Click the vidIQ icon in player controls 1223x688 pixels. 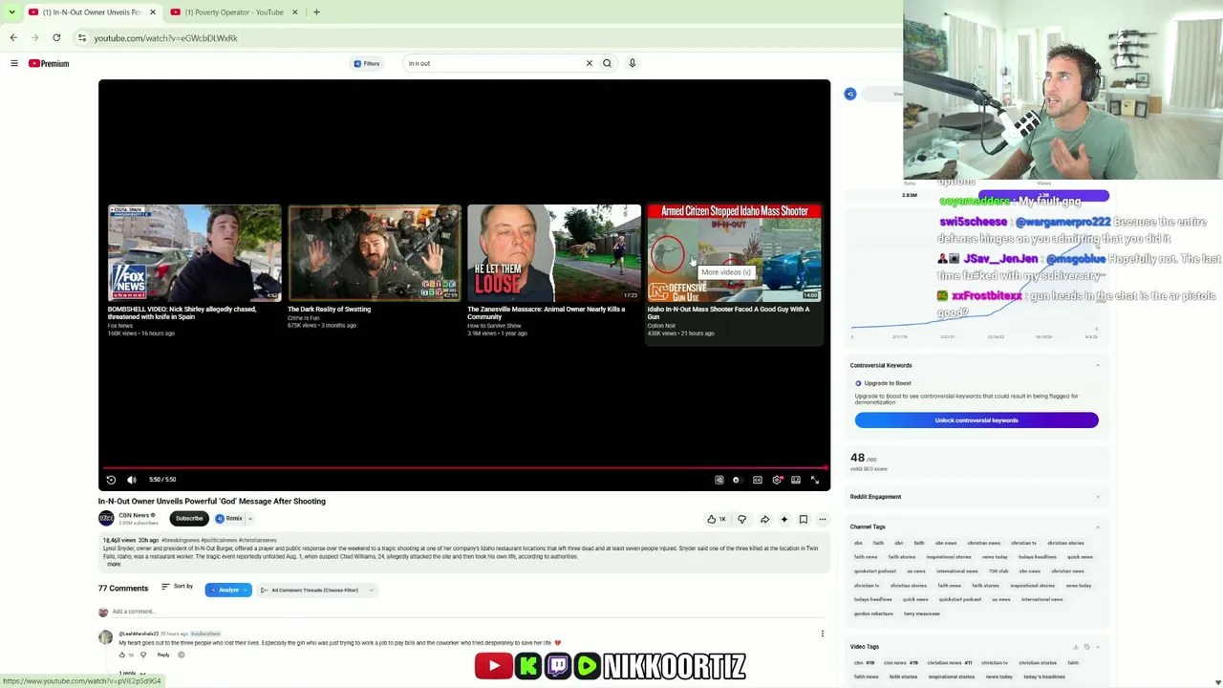(x=719, y=480)
